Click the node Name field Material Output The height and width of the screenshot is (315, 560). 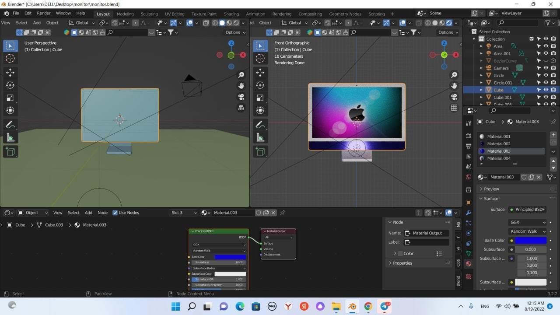[427, 233]
